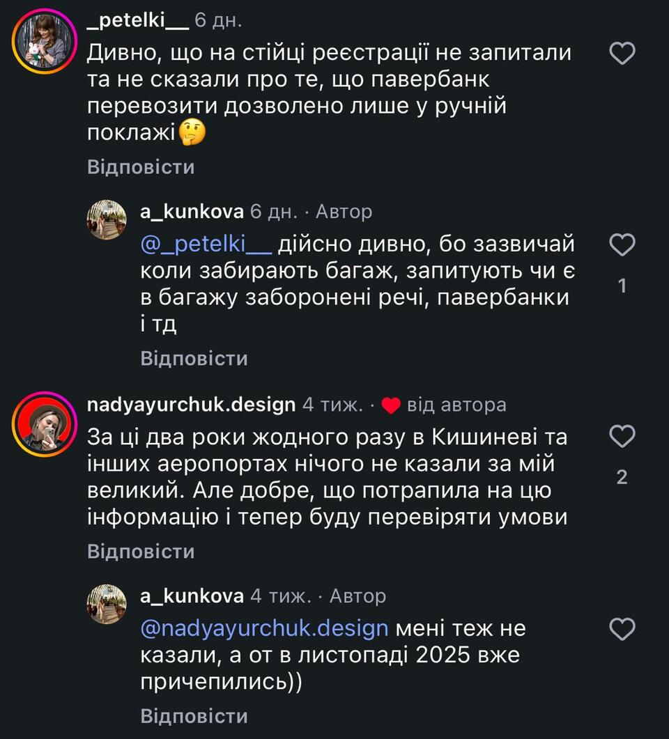The height and width of the screenshot is (739, 669).
Task: Open a_kunkova avatar in first reply
Action: click(x=107, y=220)
